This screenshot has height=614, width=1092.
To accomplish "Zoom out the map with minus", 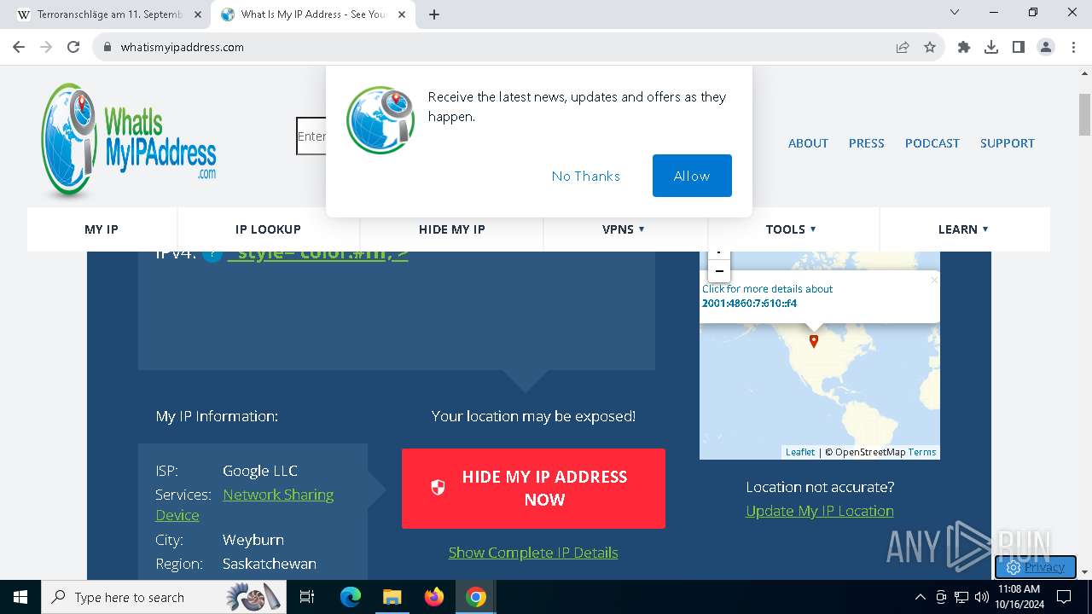I will 719,271.
